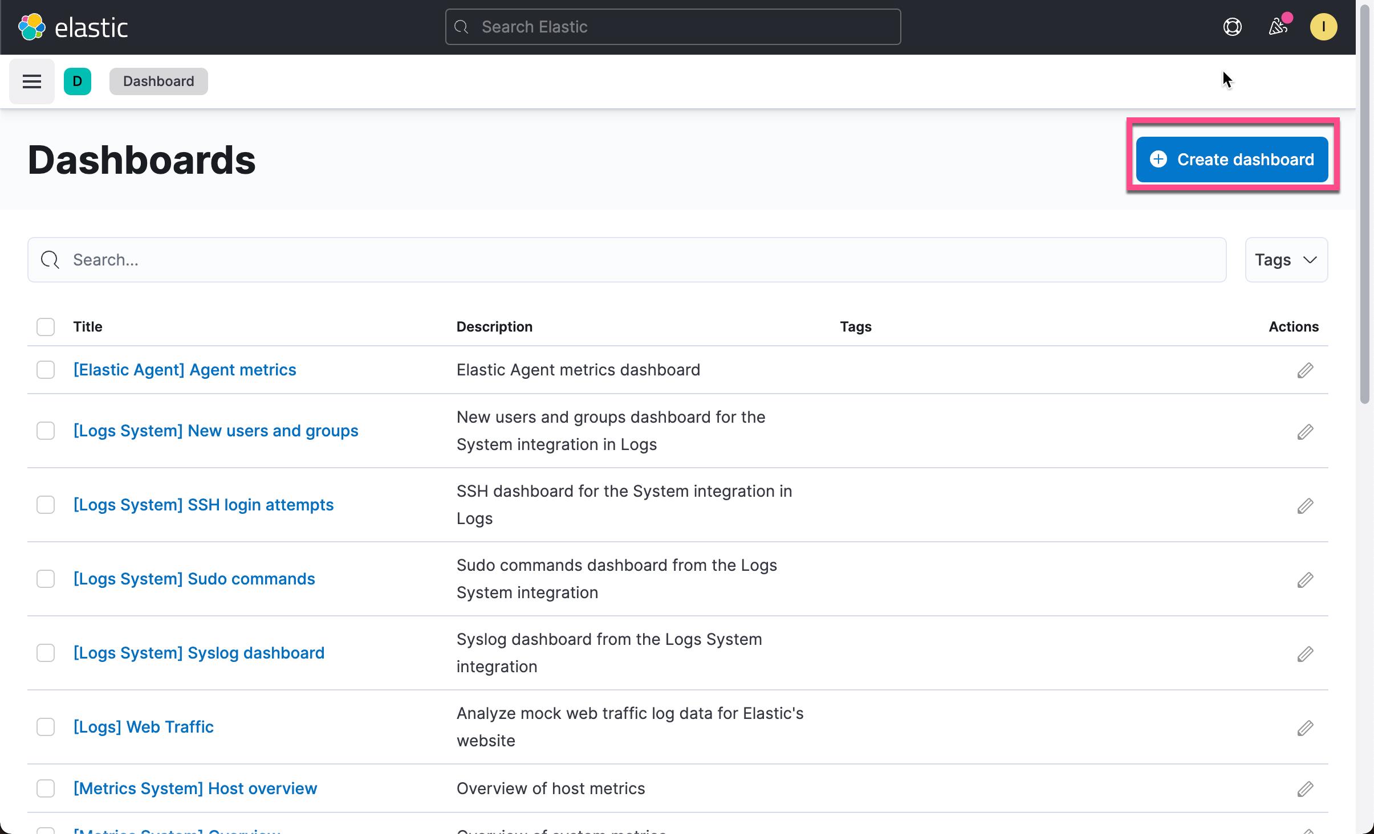The width and height of the screenshot is (1374, 834).
Task: Click the dashboards Search... field
Action: point(627,260)
